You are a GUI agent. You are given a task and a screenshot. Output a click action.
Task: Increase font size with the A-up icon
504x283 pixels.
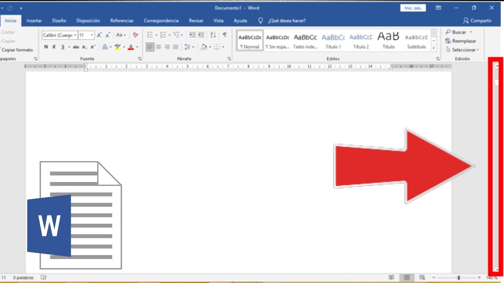tap(99, 35)
